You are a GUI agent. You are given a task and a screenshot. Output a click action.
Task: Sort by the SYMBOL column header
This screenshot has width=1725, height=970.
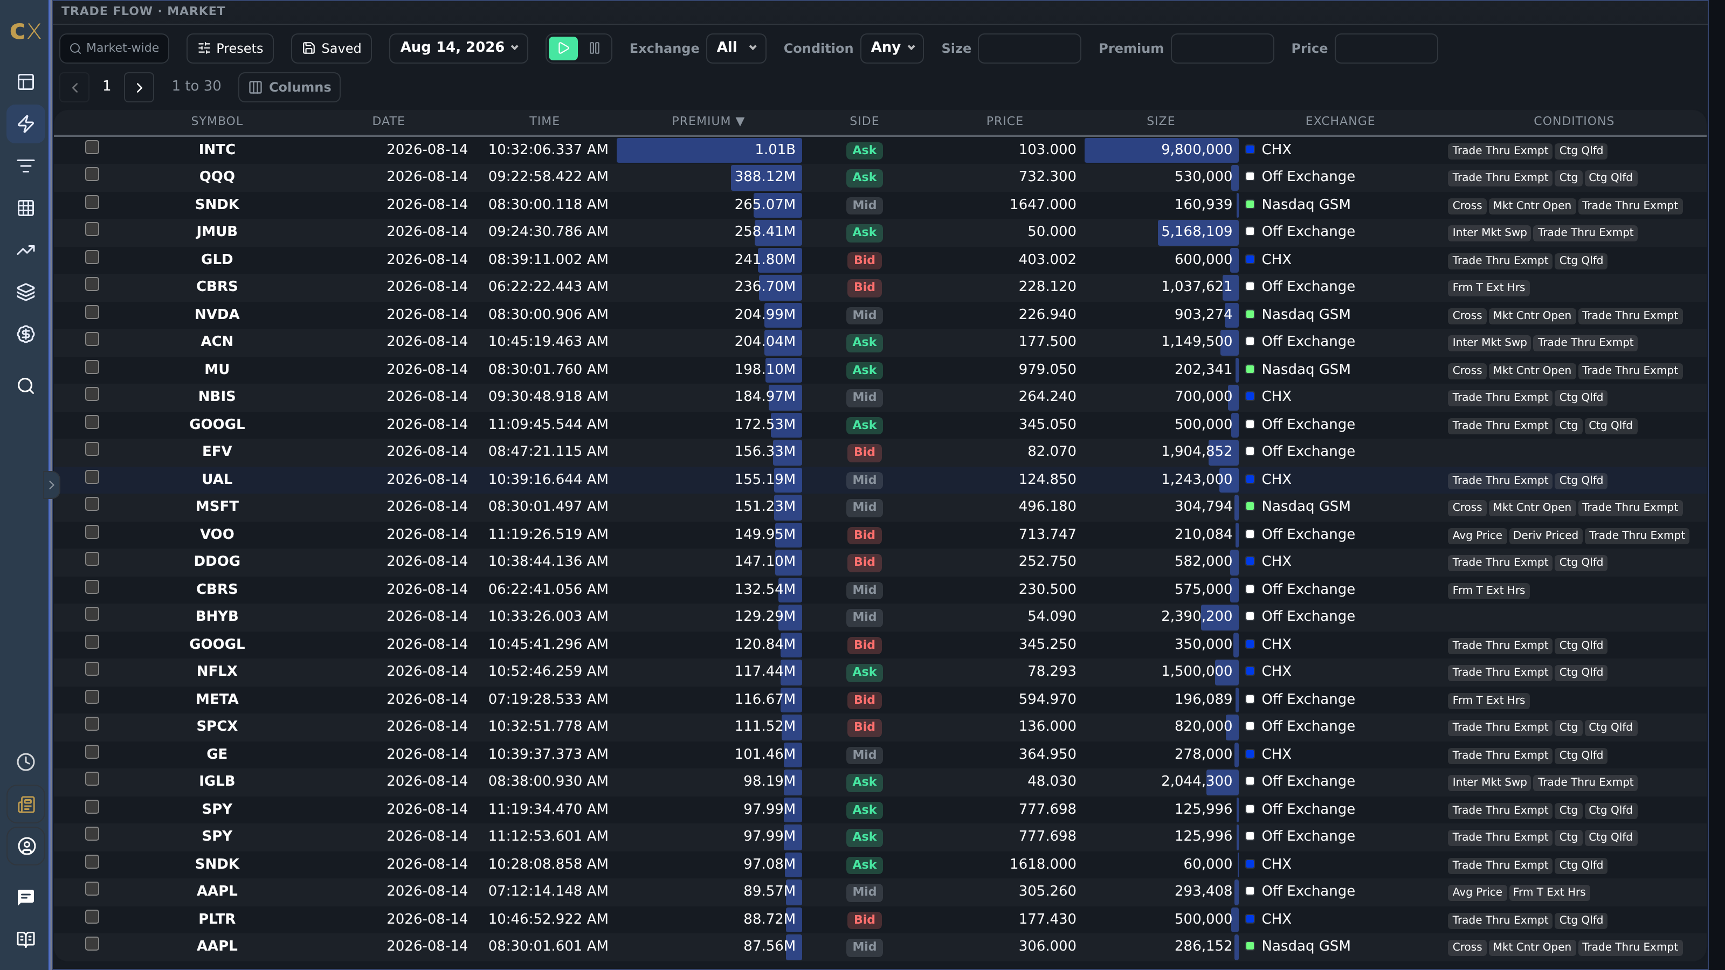click(217, 121)
